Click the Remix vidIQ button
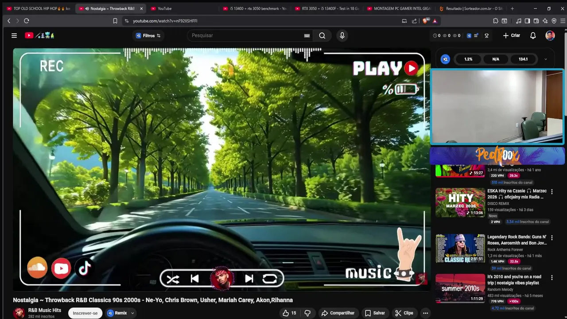The width and height of the screenshot is (567, 319). (x=117, y=313)
